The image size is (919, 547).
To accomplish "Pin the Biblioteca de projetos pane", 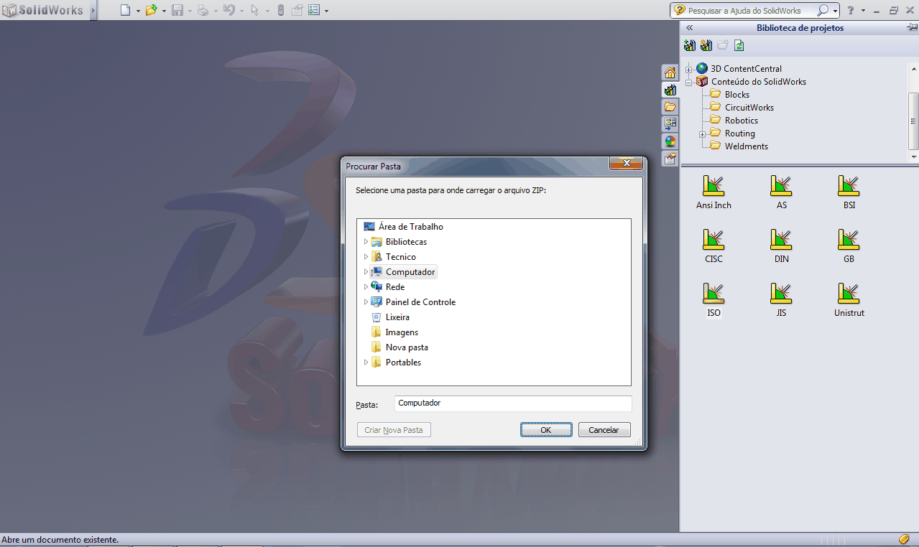I will click(x=912, y=28).
